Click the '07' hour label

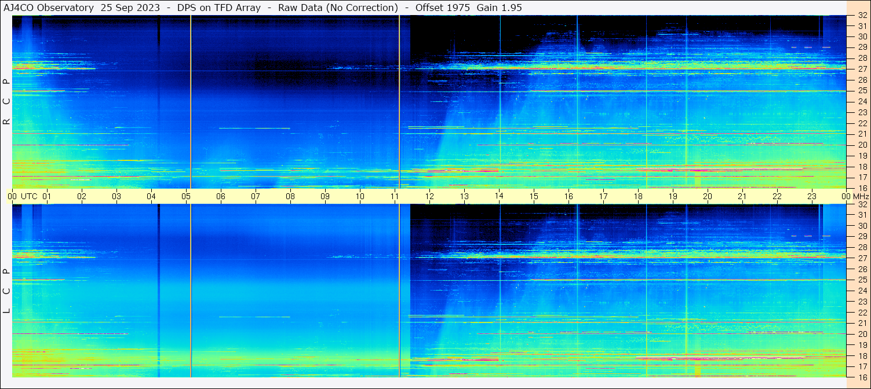click(x=256, y=196)
